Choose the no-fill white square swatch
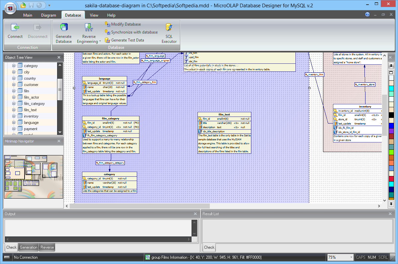The width and height of the screenshot is (398, 264). [391, 73]
